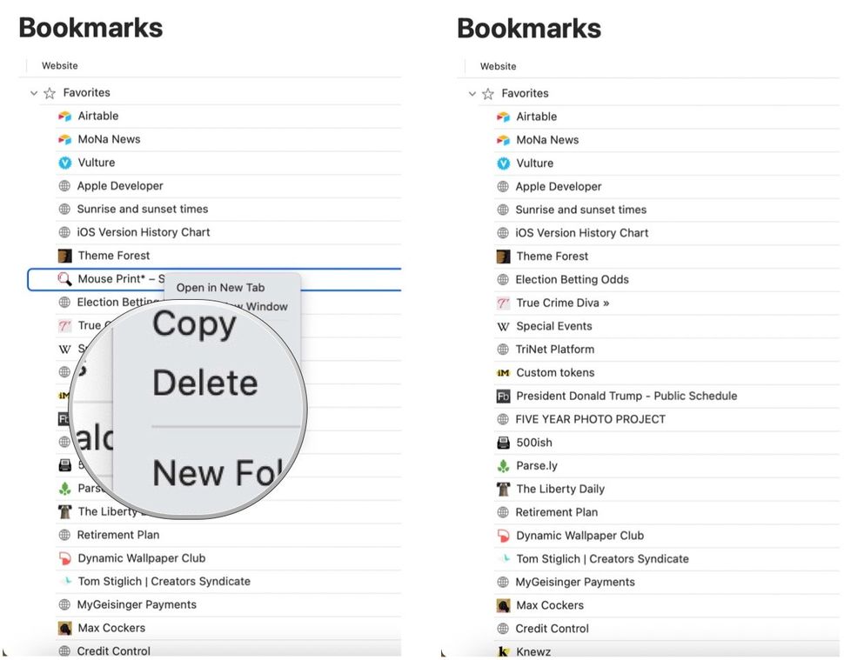Click MoNa News icon in left list

pos(65,139)
